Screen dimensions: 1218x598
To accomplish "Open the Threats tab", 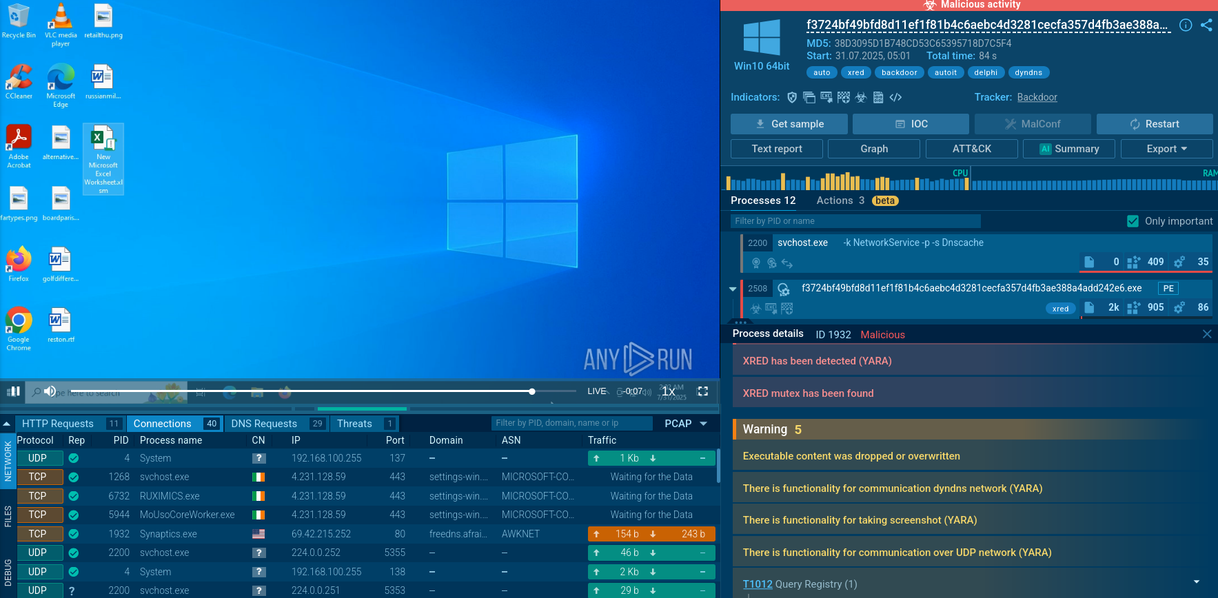I will (x=354, y=424).
